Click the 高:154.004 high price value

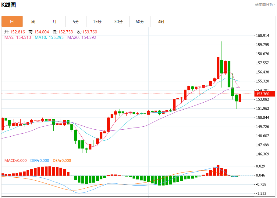point(39,32)
